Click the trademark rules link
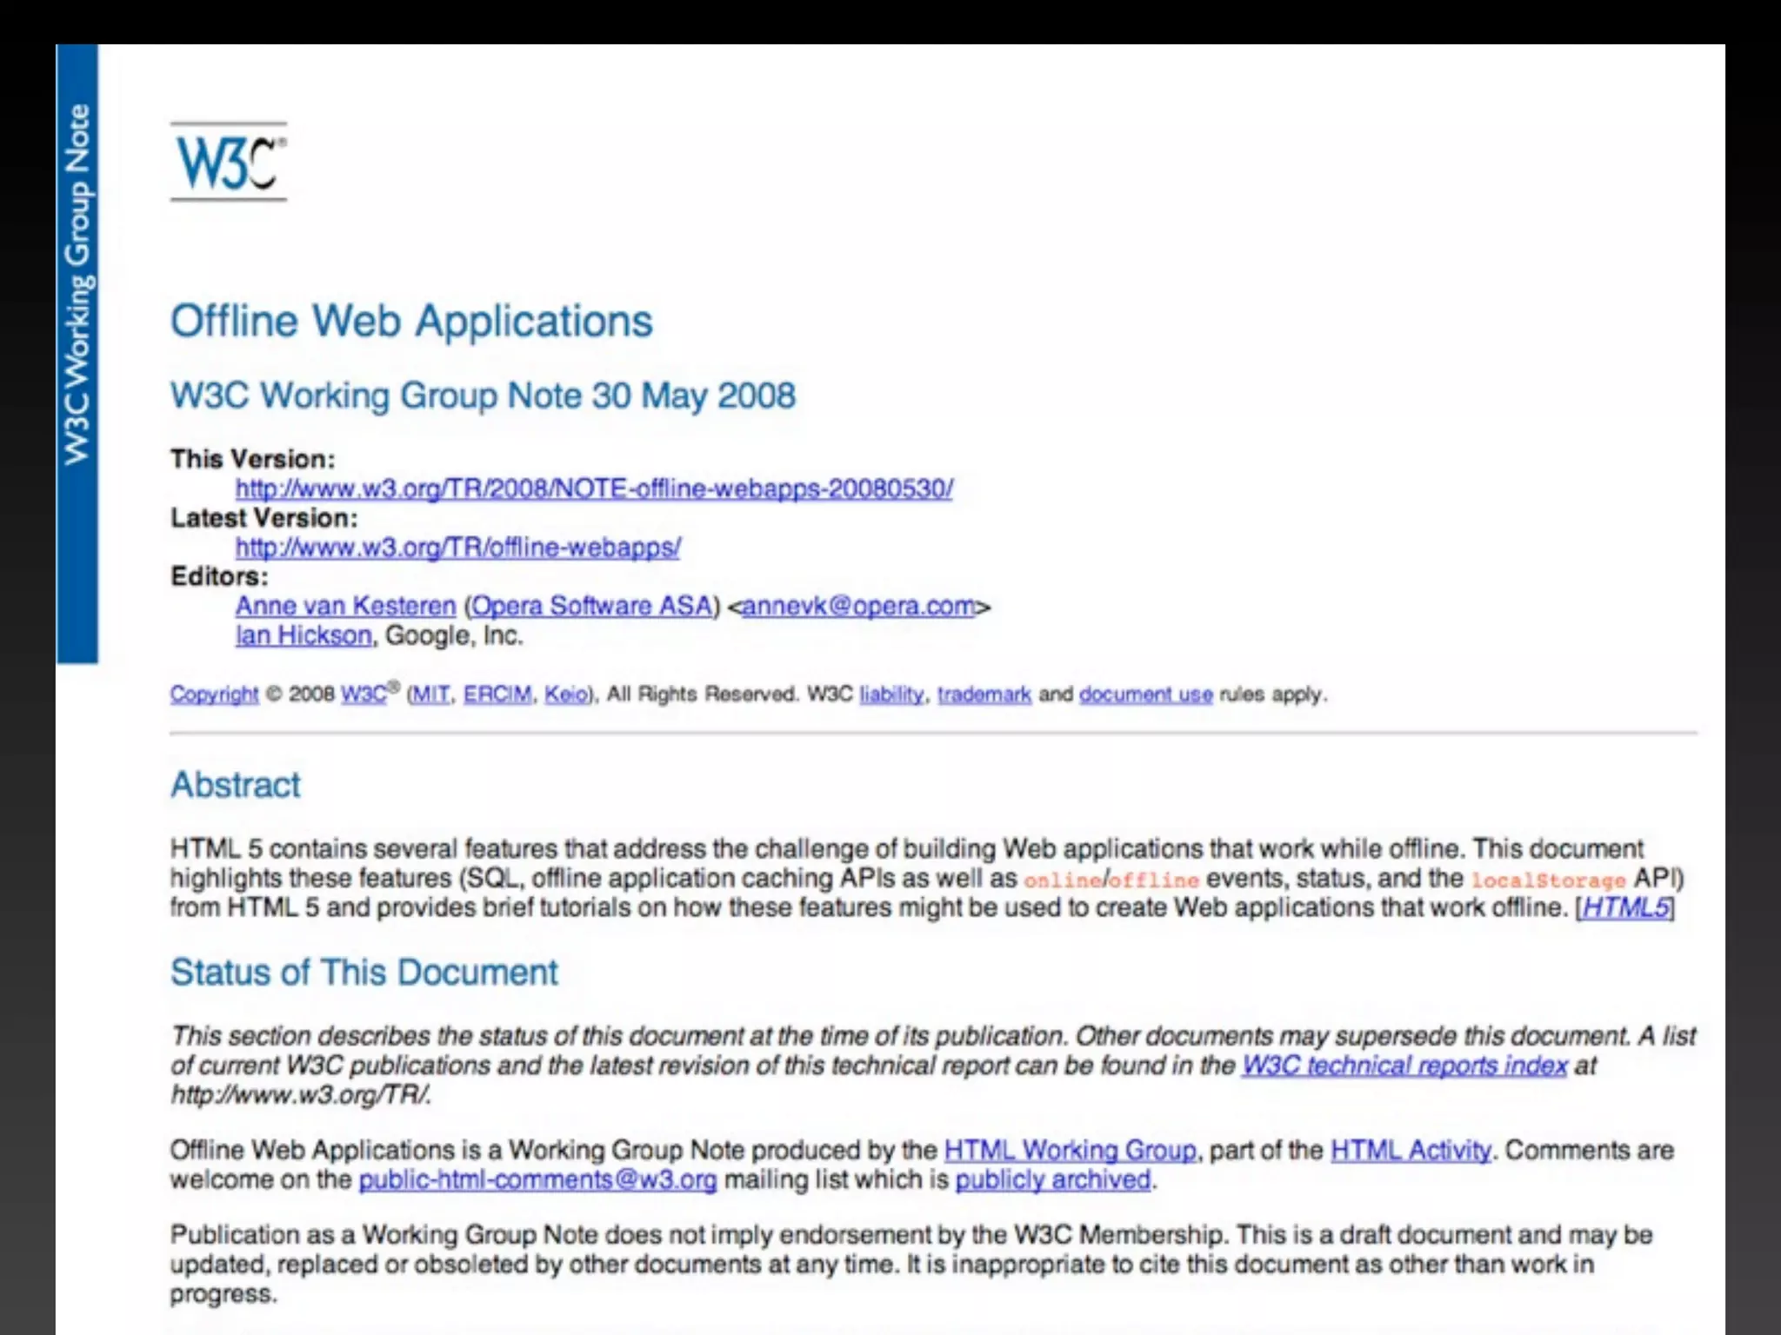The height and width of the screenshot is (1335, 1781). 984,694
